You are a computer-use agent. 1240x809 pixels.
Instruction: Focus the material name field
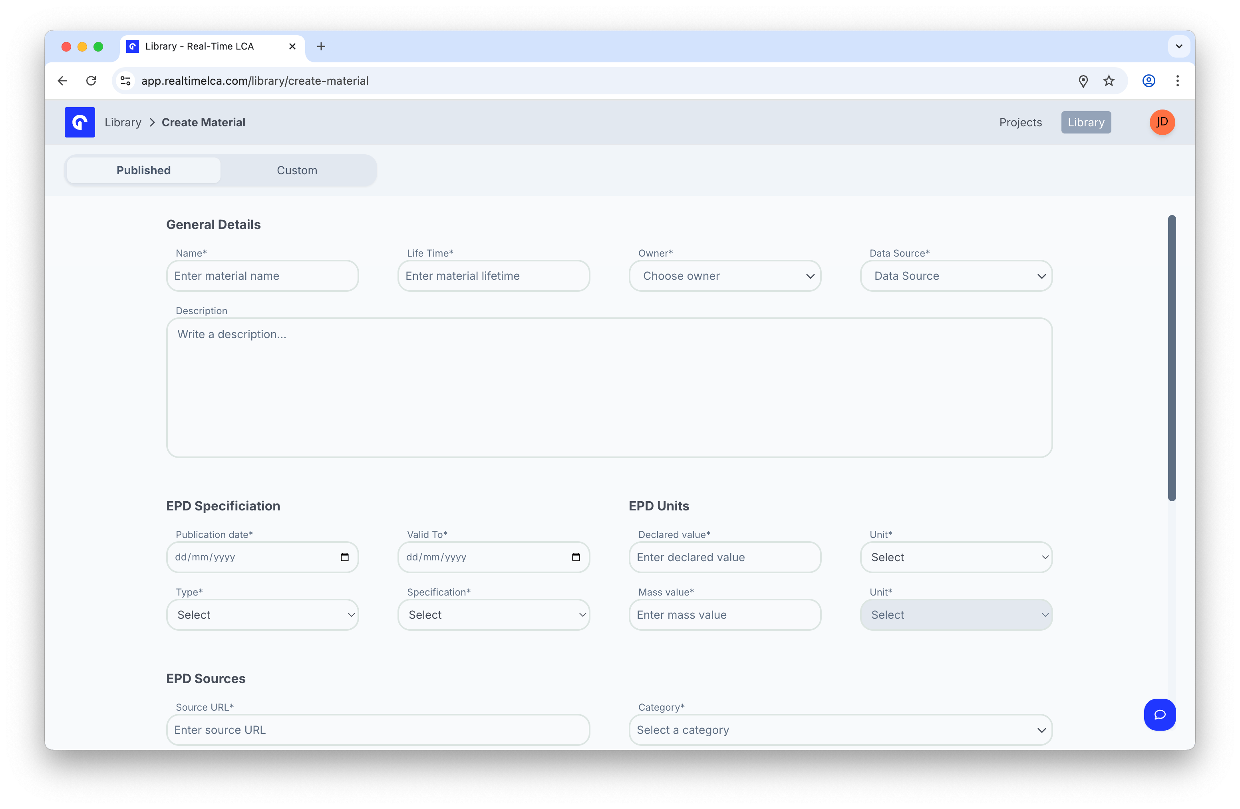[x=262, y=276]
